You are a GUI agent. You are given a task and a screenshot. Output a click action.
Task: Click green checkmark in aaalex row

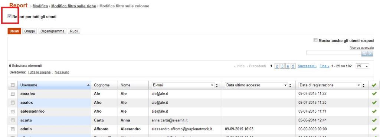[374, 103]
